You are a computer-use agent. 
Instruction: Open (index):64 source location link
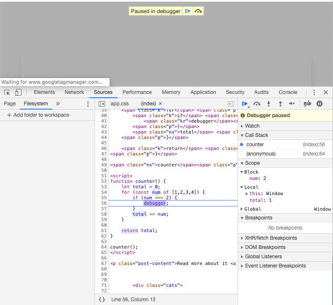[x=314, y=154]
